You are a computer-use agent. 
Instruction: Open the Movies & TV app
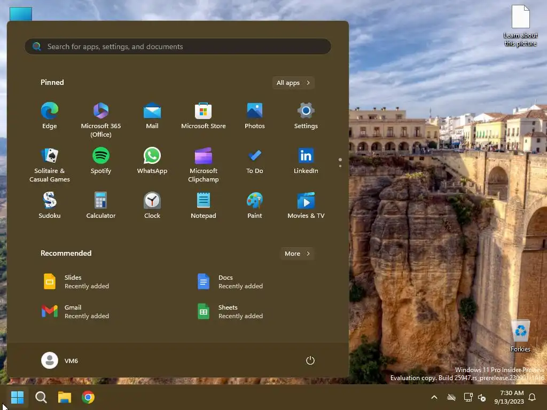tap(306, 206)
